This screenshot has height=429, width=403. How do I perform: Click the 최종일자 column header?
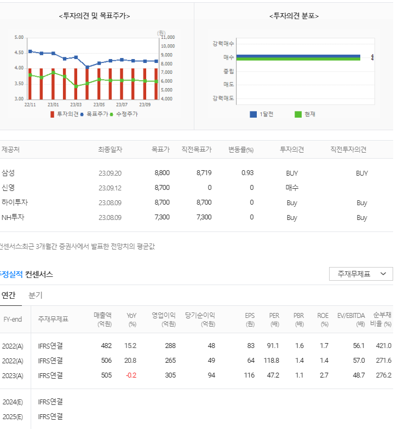click(x=111, y=150)
